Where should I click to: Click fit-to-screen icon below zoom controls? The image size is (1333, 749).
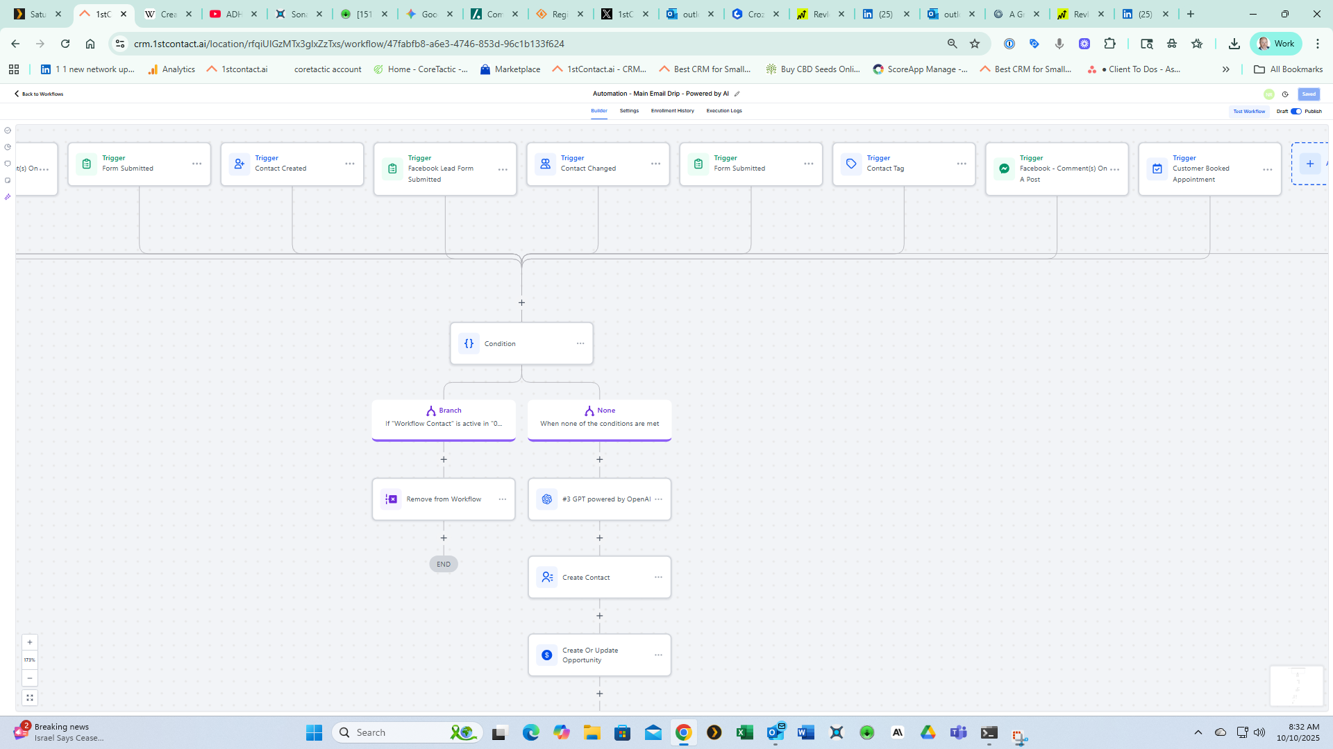click(30, 698)
